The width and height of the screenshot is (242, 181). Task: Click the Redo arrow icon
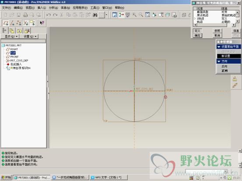55,15
